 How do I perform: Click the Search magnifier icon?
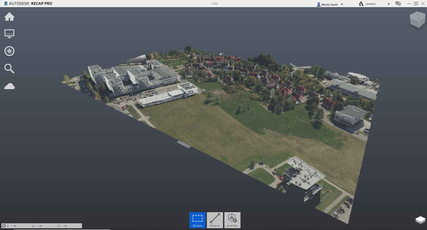[9, 69]
